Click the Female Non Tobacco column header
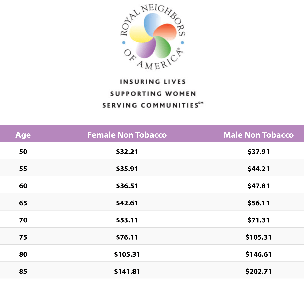304x283 pixels. click(x=127, y=135)
